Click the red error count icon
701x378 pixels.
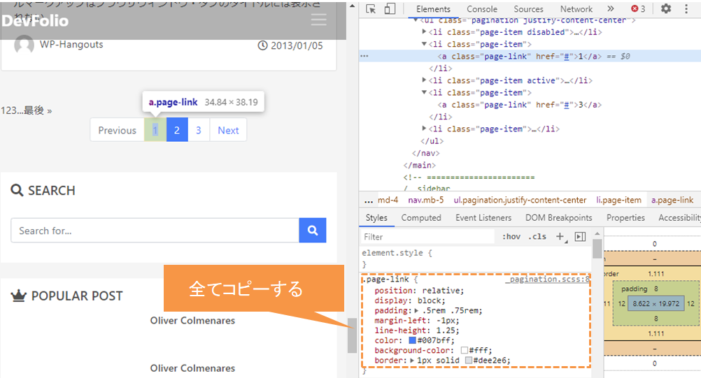pos(637,9)
